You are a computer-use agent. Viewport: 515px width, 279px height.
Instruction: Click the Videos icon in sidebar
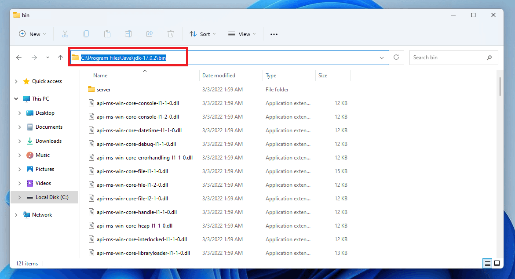click(x=29, y=183)
